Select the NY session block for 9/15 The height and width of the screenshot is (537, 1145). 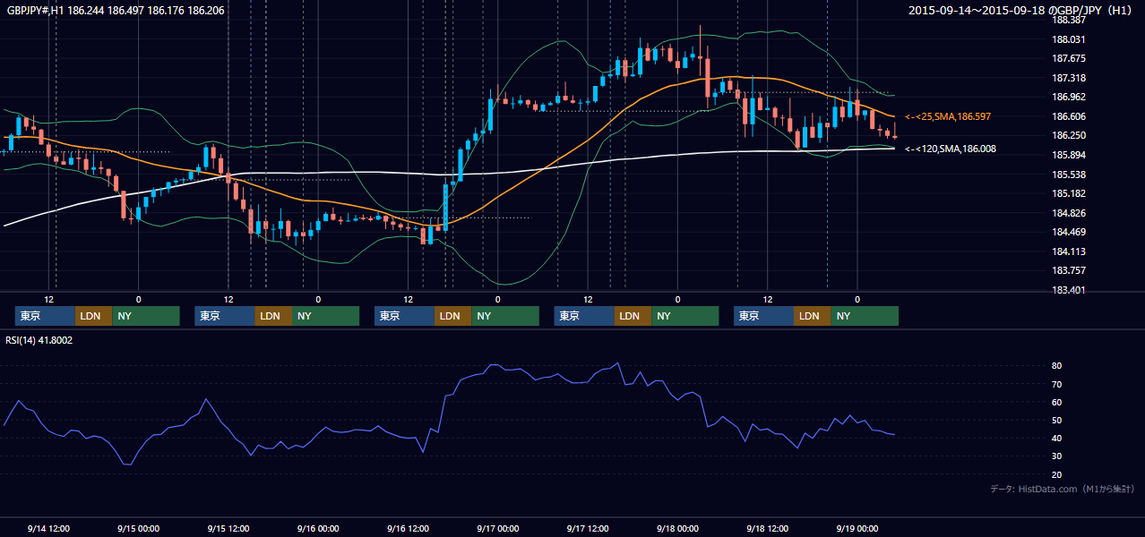326,316
